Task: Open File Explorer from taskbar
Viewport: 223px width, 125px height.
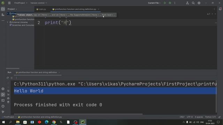Action: 18,122
